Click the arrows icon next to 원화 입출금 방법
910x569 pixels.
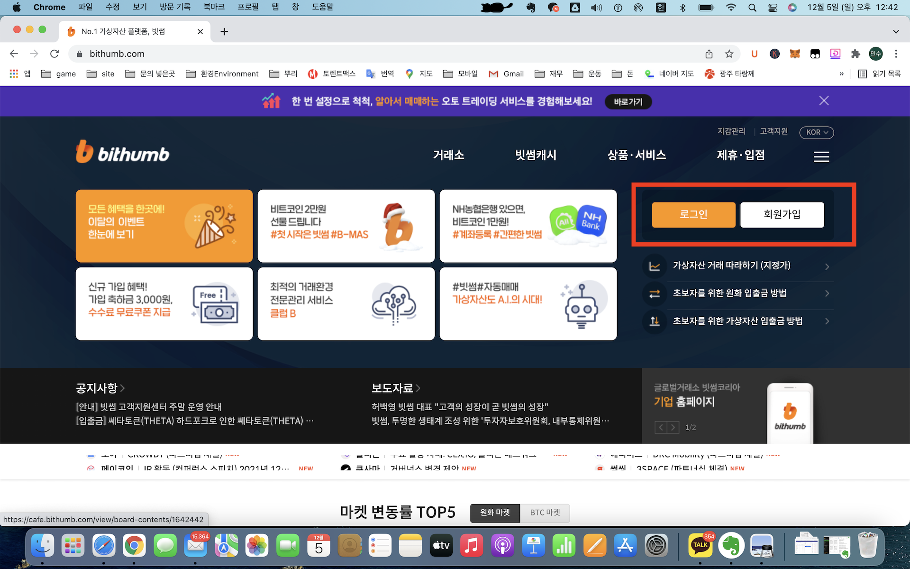[655, 294]
